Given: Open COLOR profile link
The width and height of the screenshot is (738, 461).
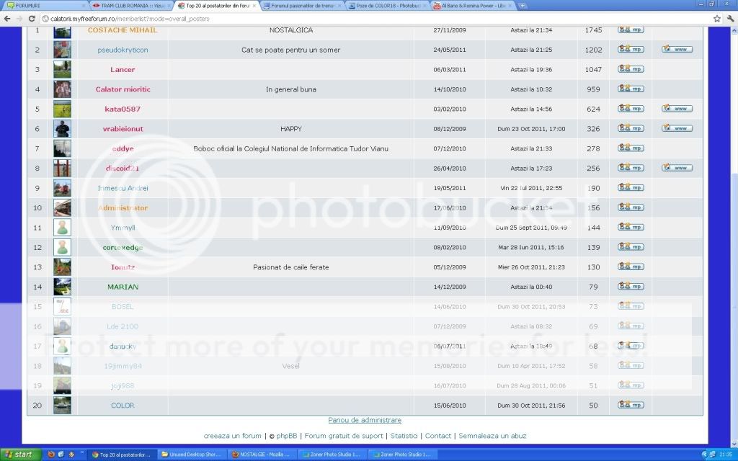Looking at the screenshot, I should [x=123, y=405].
